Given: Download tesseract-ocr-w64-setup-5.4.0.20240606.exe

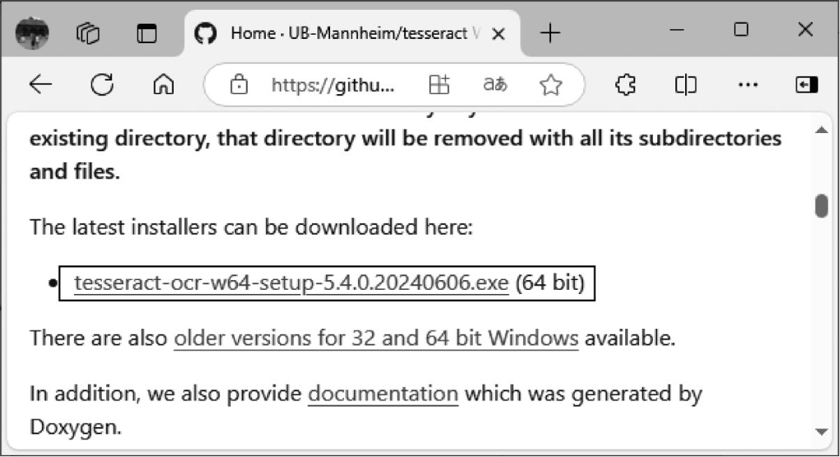Looking at the screenshot, I should 291,284.
